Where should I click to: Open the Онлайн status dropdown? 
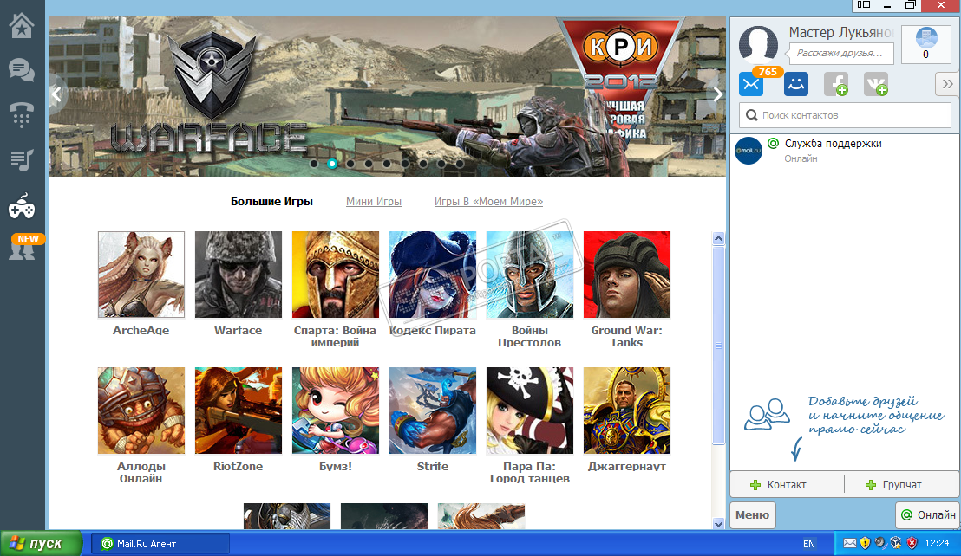point(928,515)
